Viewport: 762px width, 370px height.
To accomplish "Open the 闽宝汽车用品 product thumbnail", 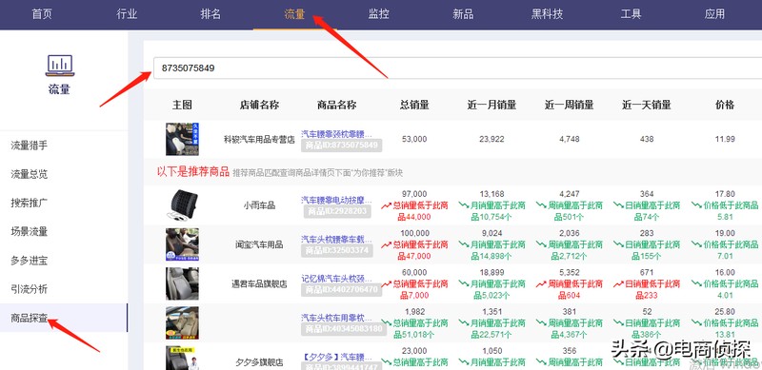I will pos(182,244).
